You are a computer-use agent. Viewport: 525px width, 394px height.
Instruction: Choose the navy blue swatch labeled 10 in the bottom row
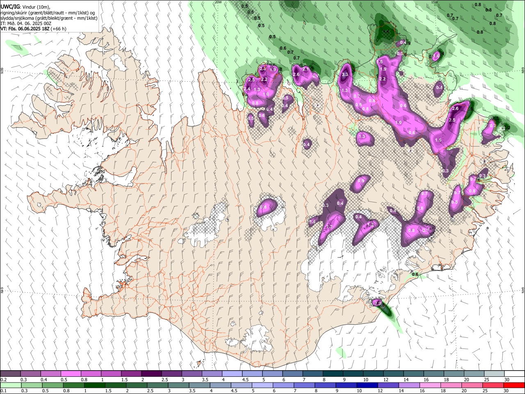pos(367,385)
